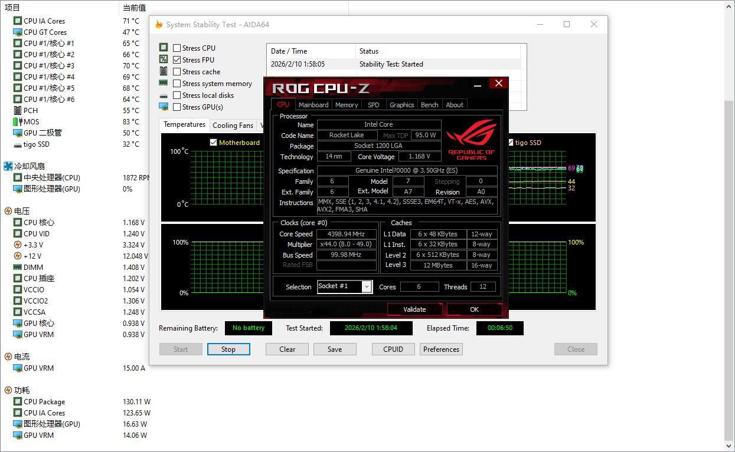
Task: Click the CPU IA Cores temperature sensor icon
Action: pos(18,21)
